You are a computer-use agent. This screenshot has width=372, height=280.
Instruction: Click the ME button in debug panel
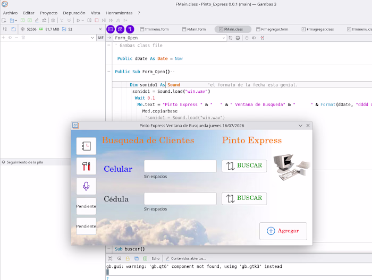[x=101, y=38]
